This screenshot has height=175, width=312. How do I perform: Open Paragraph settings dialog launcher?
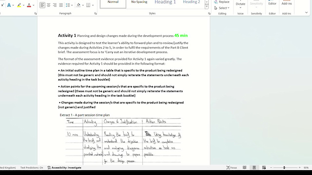click(96, 14)
